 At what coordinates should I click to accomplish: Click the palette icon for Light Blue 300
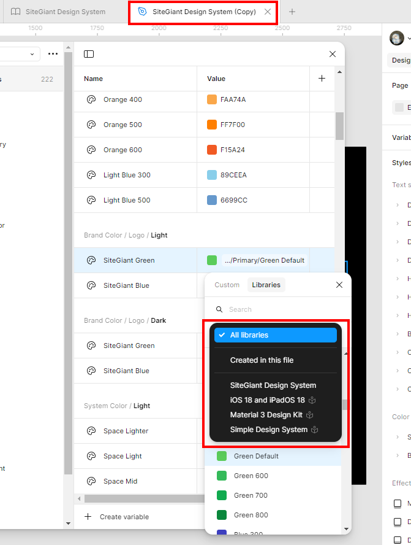click(91, 175)
